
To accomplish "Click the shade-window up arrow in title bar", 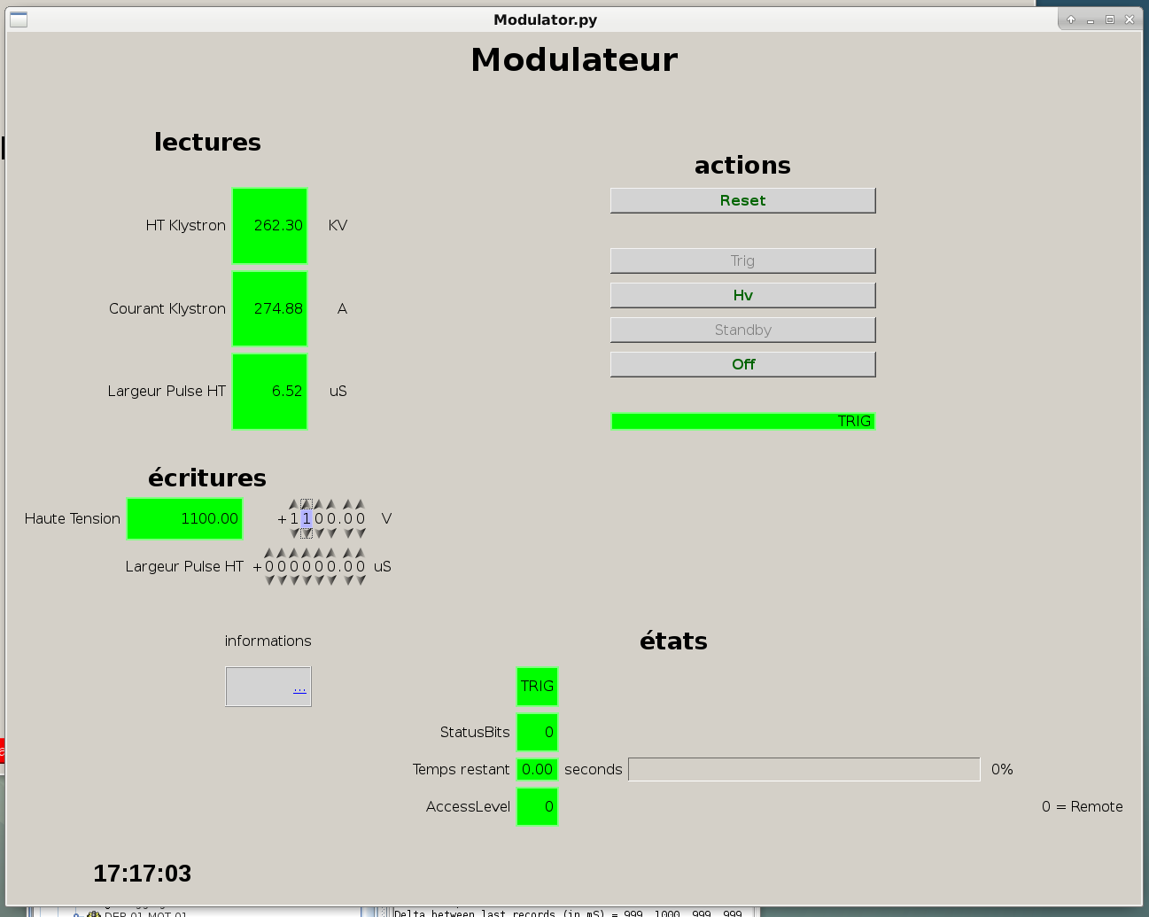I will (1071, 19).
